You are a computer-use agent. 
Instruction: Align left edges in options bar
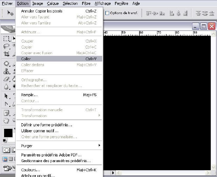[172, 13]
